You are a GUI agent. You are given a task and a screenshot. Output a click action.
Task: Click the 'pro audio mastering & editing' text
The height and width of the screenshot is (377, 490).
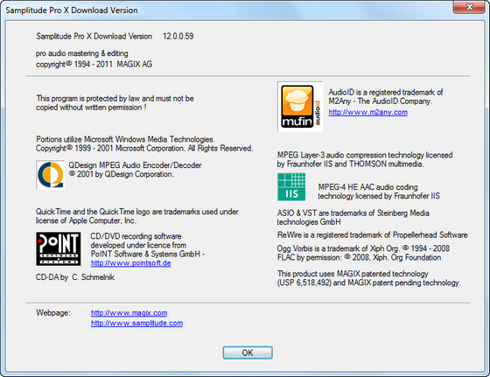pos(82,53)
